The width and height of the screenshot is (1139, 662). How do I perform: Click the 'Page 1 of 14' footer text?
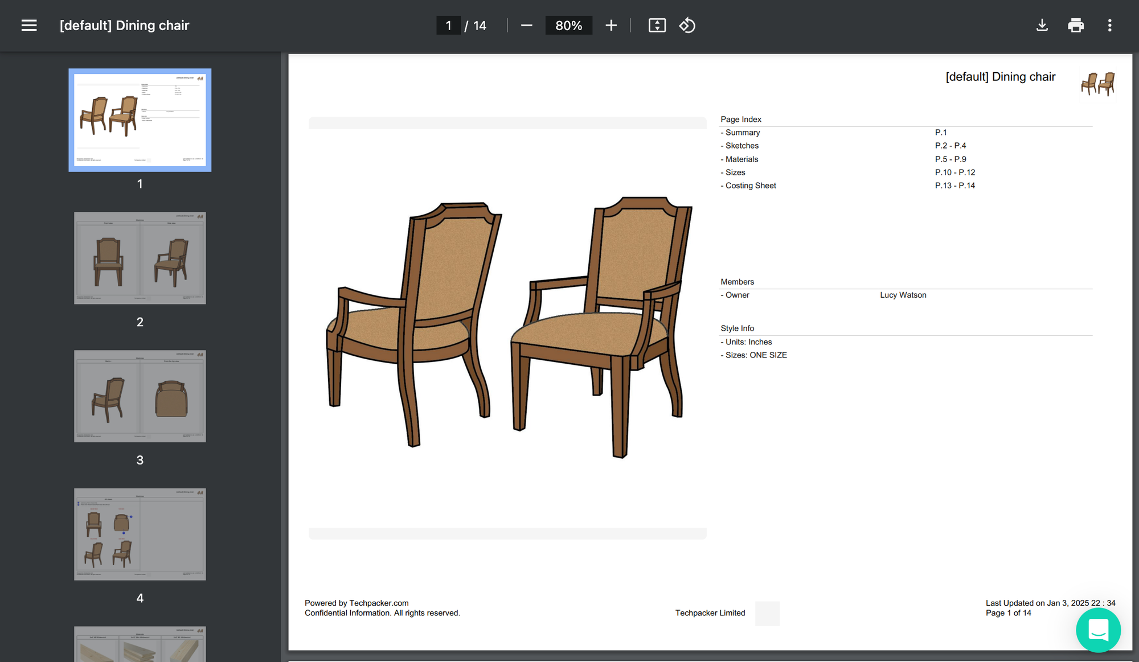coord(1009,613)
